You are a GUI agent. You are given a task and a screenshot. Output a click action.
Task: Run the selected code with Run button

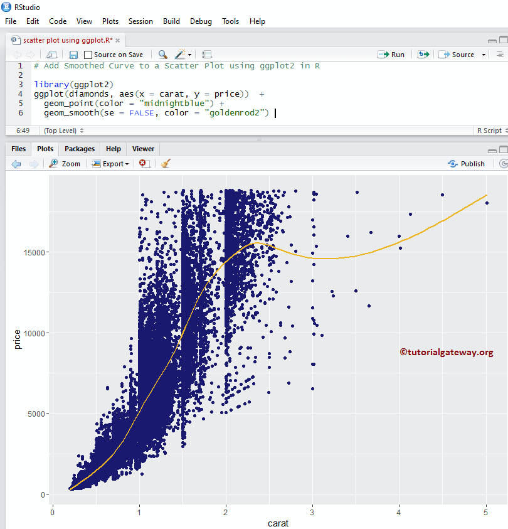(390, 55)
